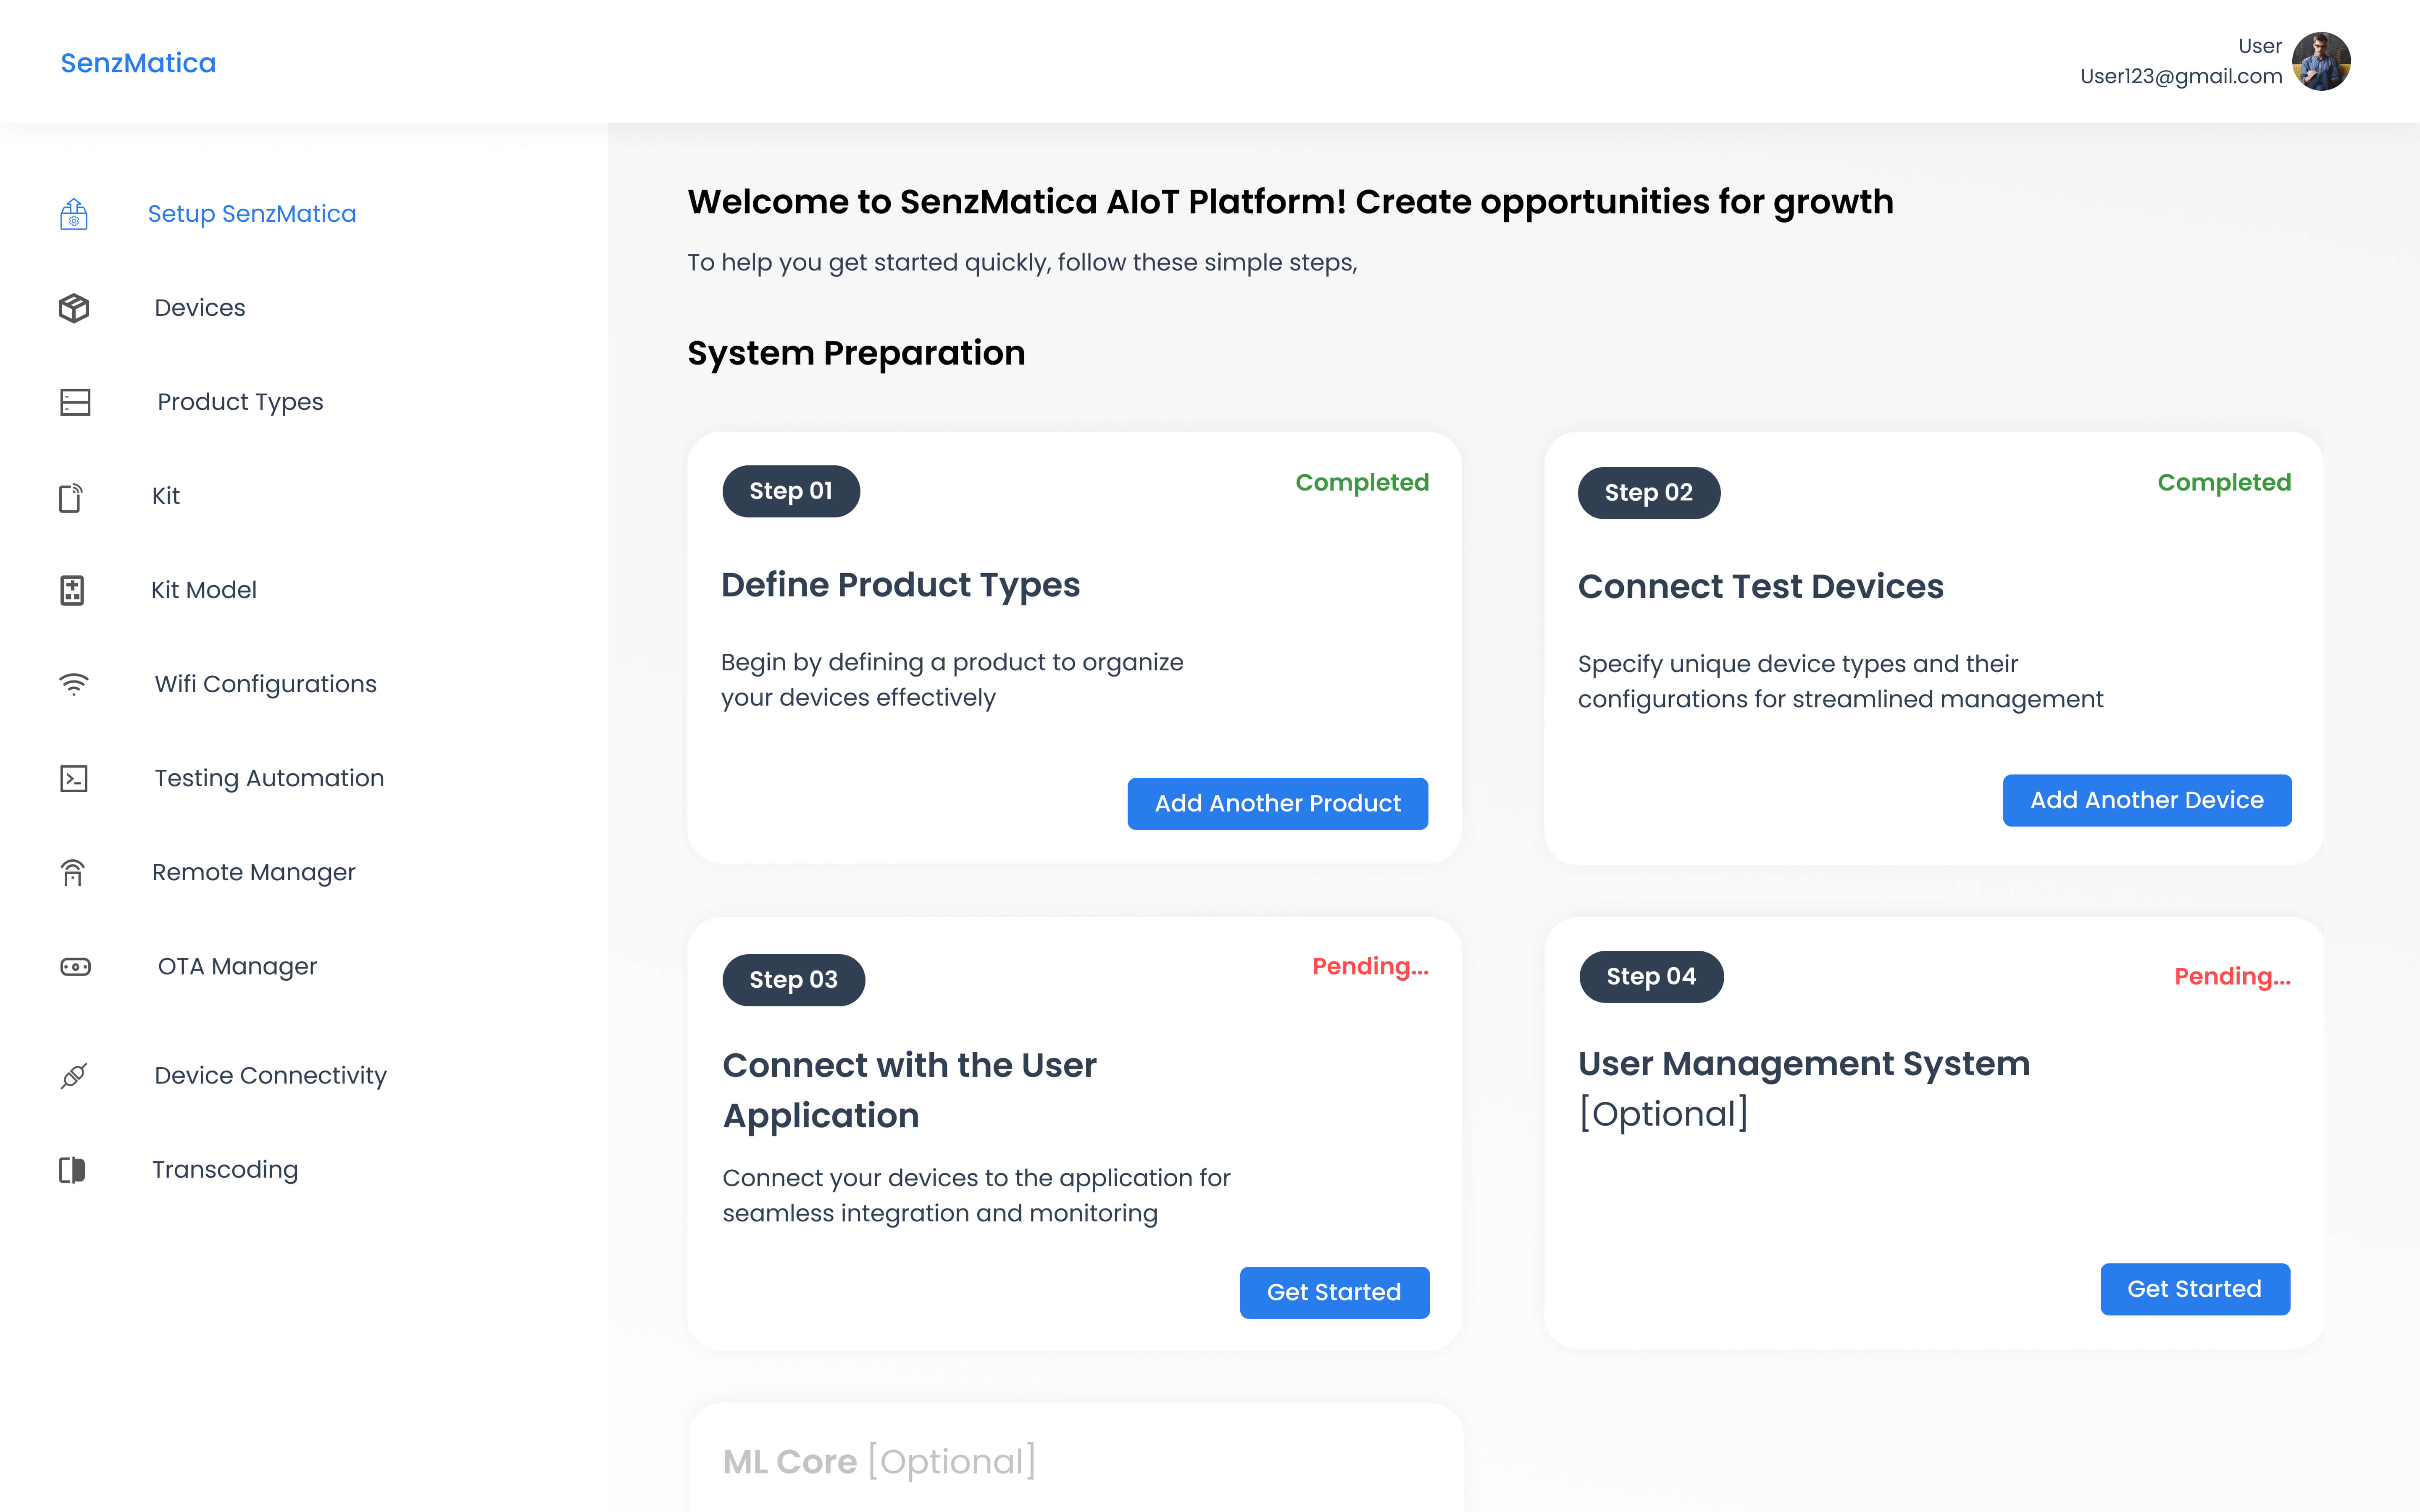Image resolution: width=2420 pixels, height=1512 pixels.
Task: Click the Devices cube icon
Action: coord(74,308)
